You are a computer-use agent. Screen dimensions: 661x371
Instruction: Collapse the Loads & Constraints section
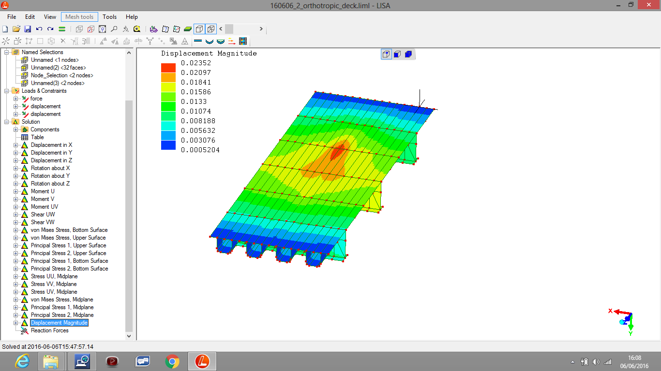coord(7,91)
